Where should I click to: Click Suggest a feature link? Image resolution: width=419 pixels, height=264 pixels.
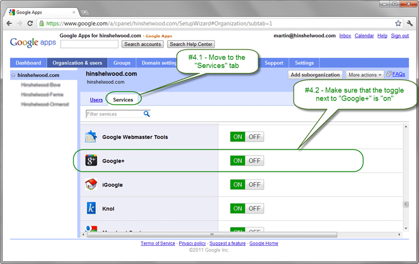click(227, 243)
